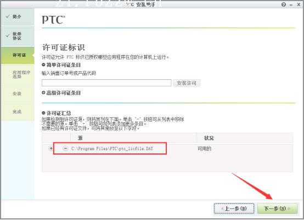Focus the sales order number input field

(x=106, y=83)
